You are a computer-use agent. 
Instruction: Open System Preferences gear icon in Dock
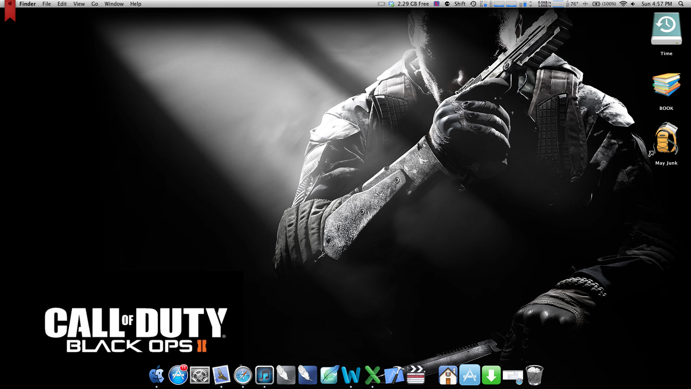(200, 376)
